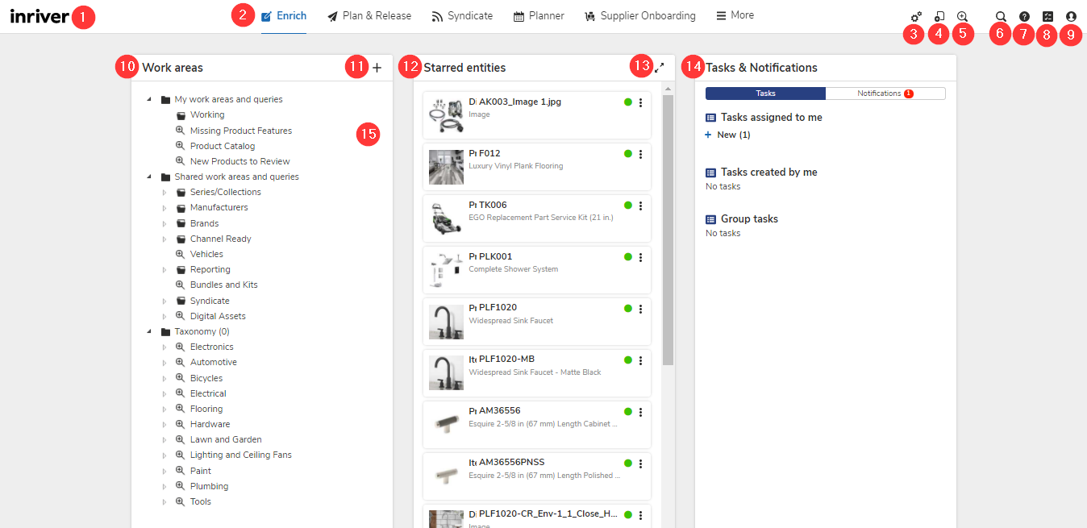Expand the Channel Ready folder
The image size is (1087, 528).
[x=165, y=239]
